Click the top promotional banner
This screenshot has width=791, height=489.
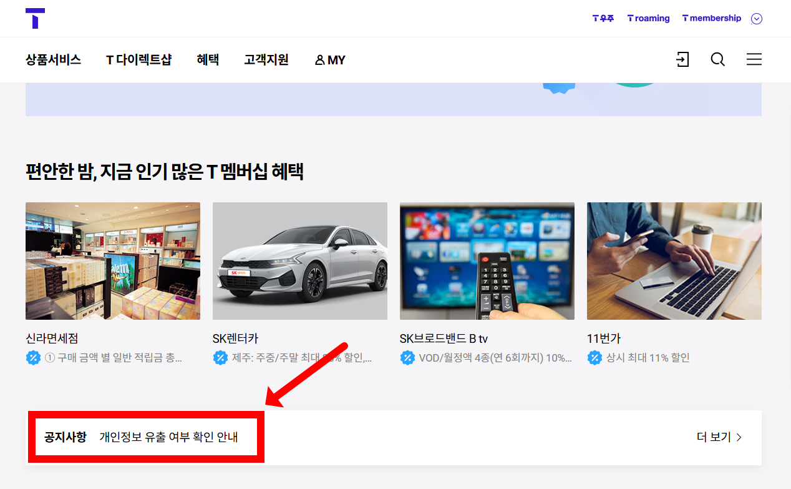pyautogui.click(x=394, y=99)
